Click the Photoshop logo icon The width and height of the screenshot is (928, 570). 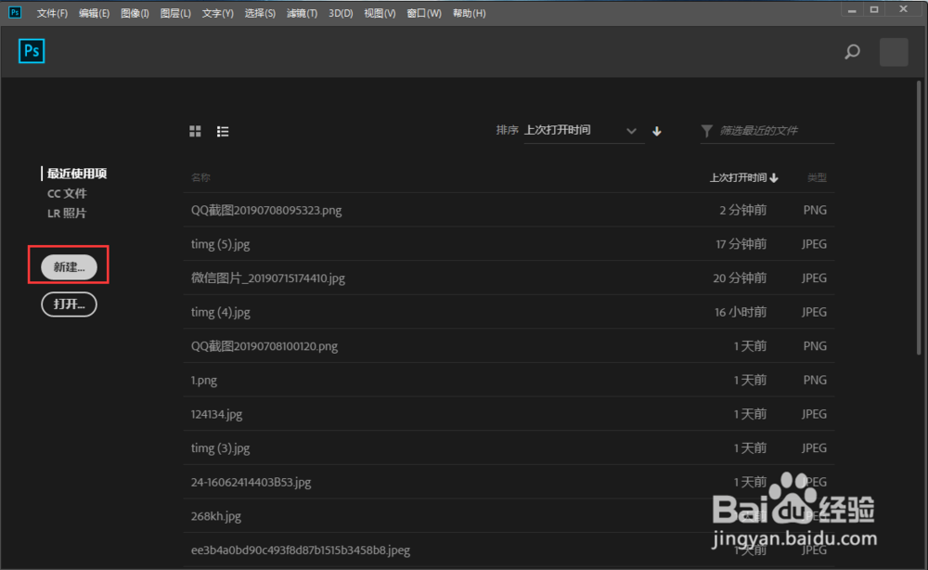31,51
